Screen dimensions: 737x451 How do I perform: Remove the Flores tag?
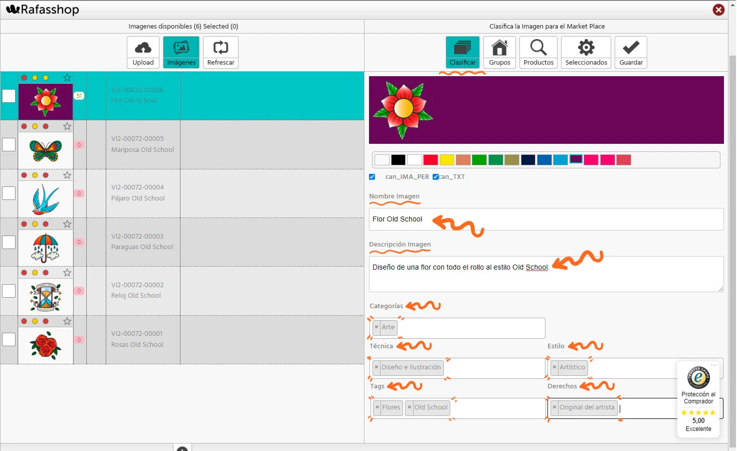[x=377, y=407]
